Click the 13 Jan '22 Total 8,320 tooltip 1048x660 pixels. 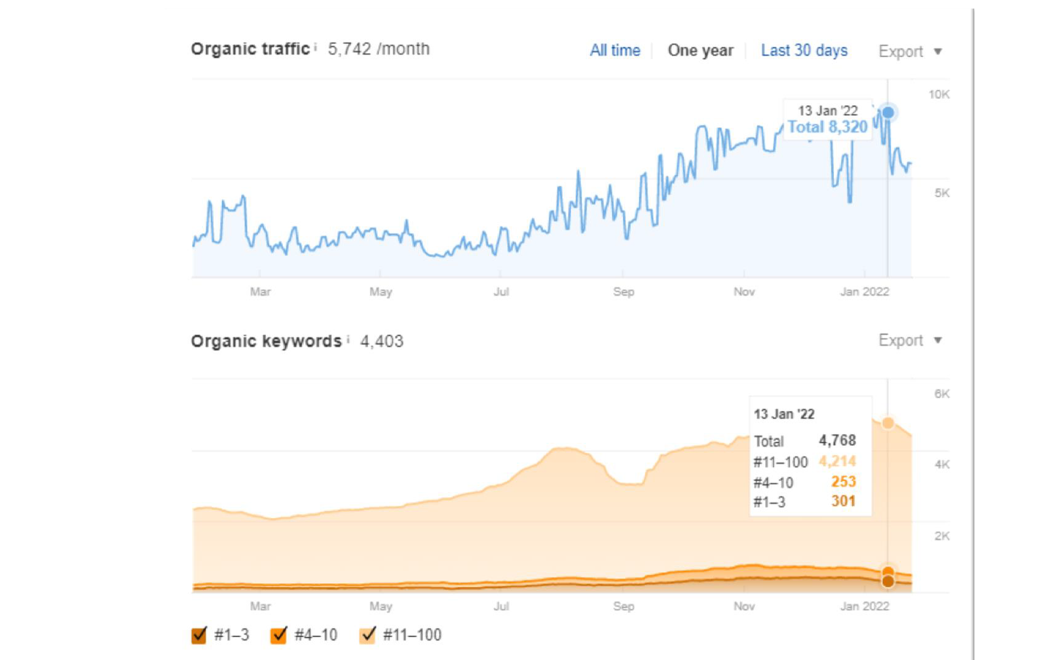[827, 119]
